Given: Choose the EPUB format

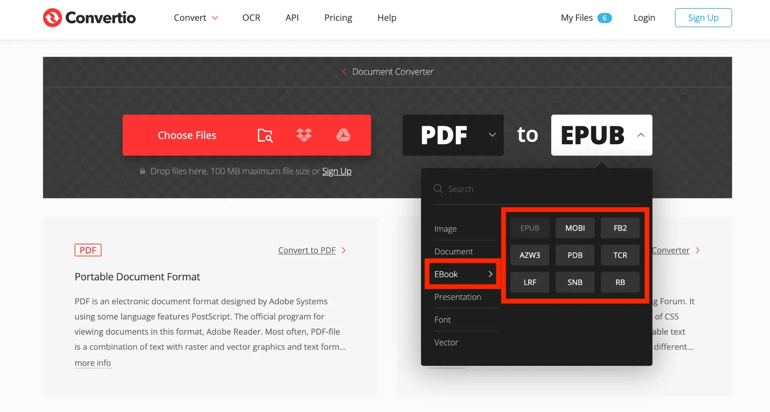Looking at the screenshot, I should click(x=530, y=228).
